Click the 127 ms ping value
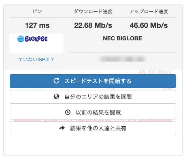Viewport: 185px width, 159px height. (x=37, y=25)
